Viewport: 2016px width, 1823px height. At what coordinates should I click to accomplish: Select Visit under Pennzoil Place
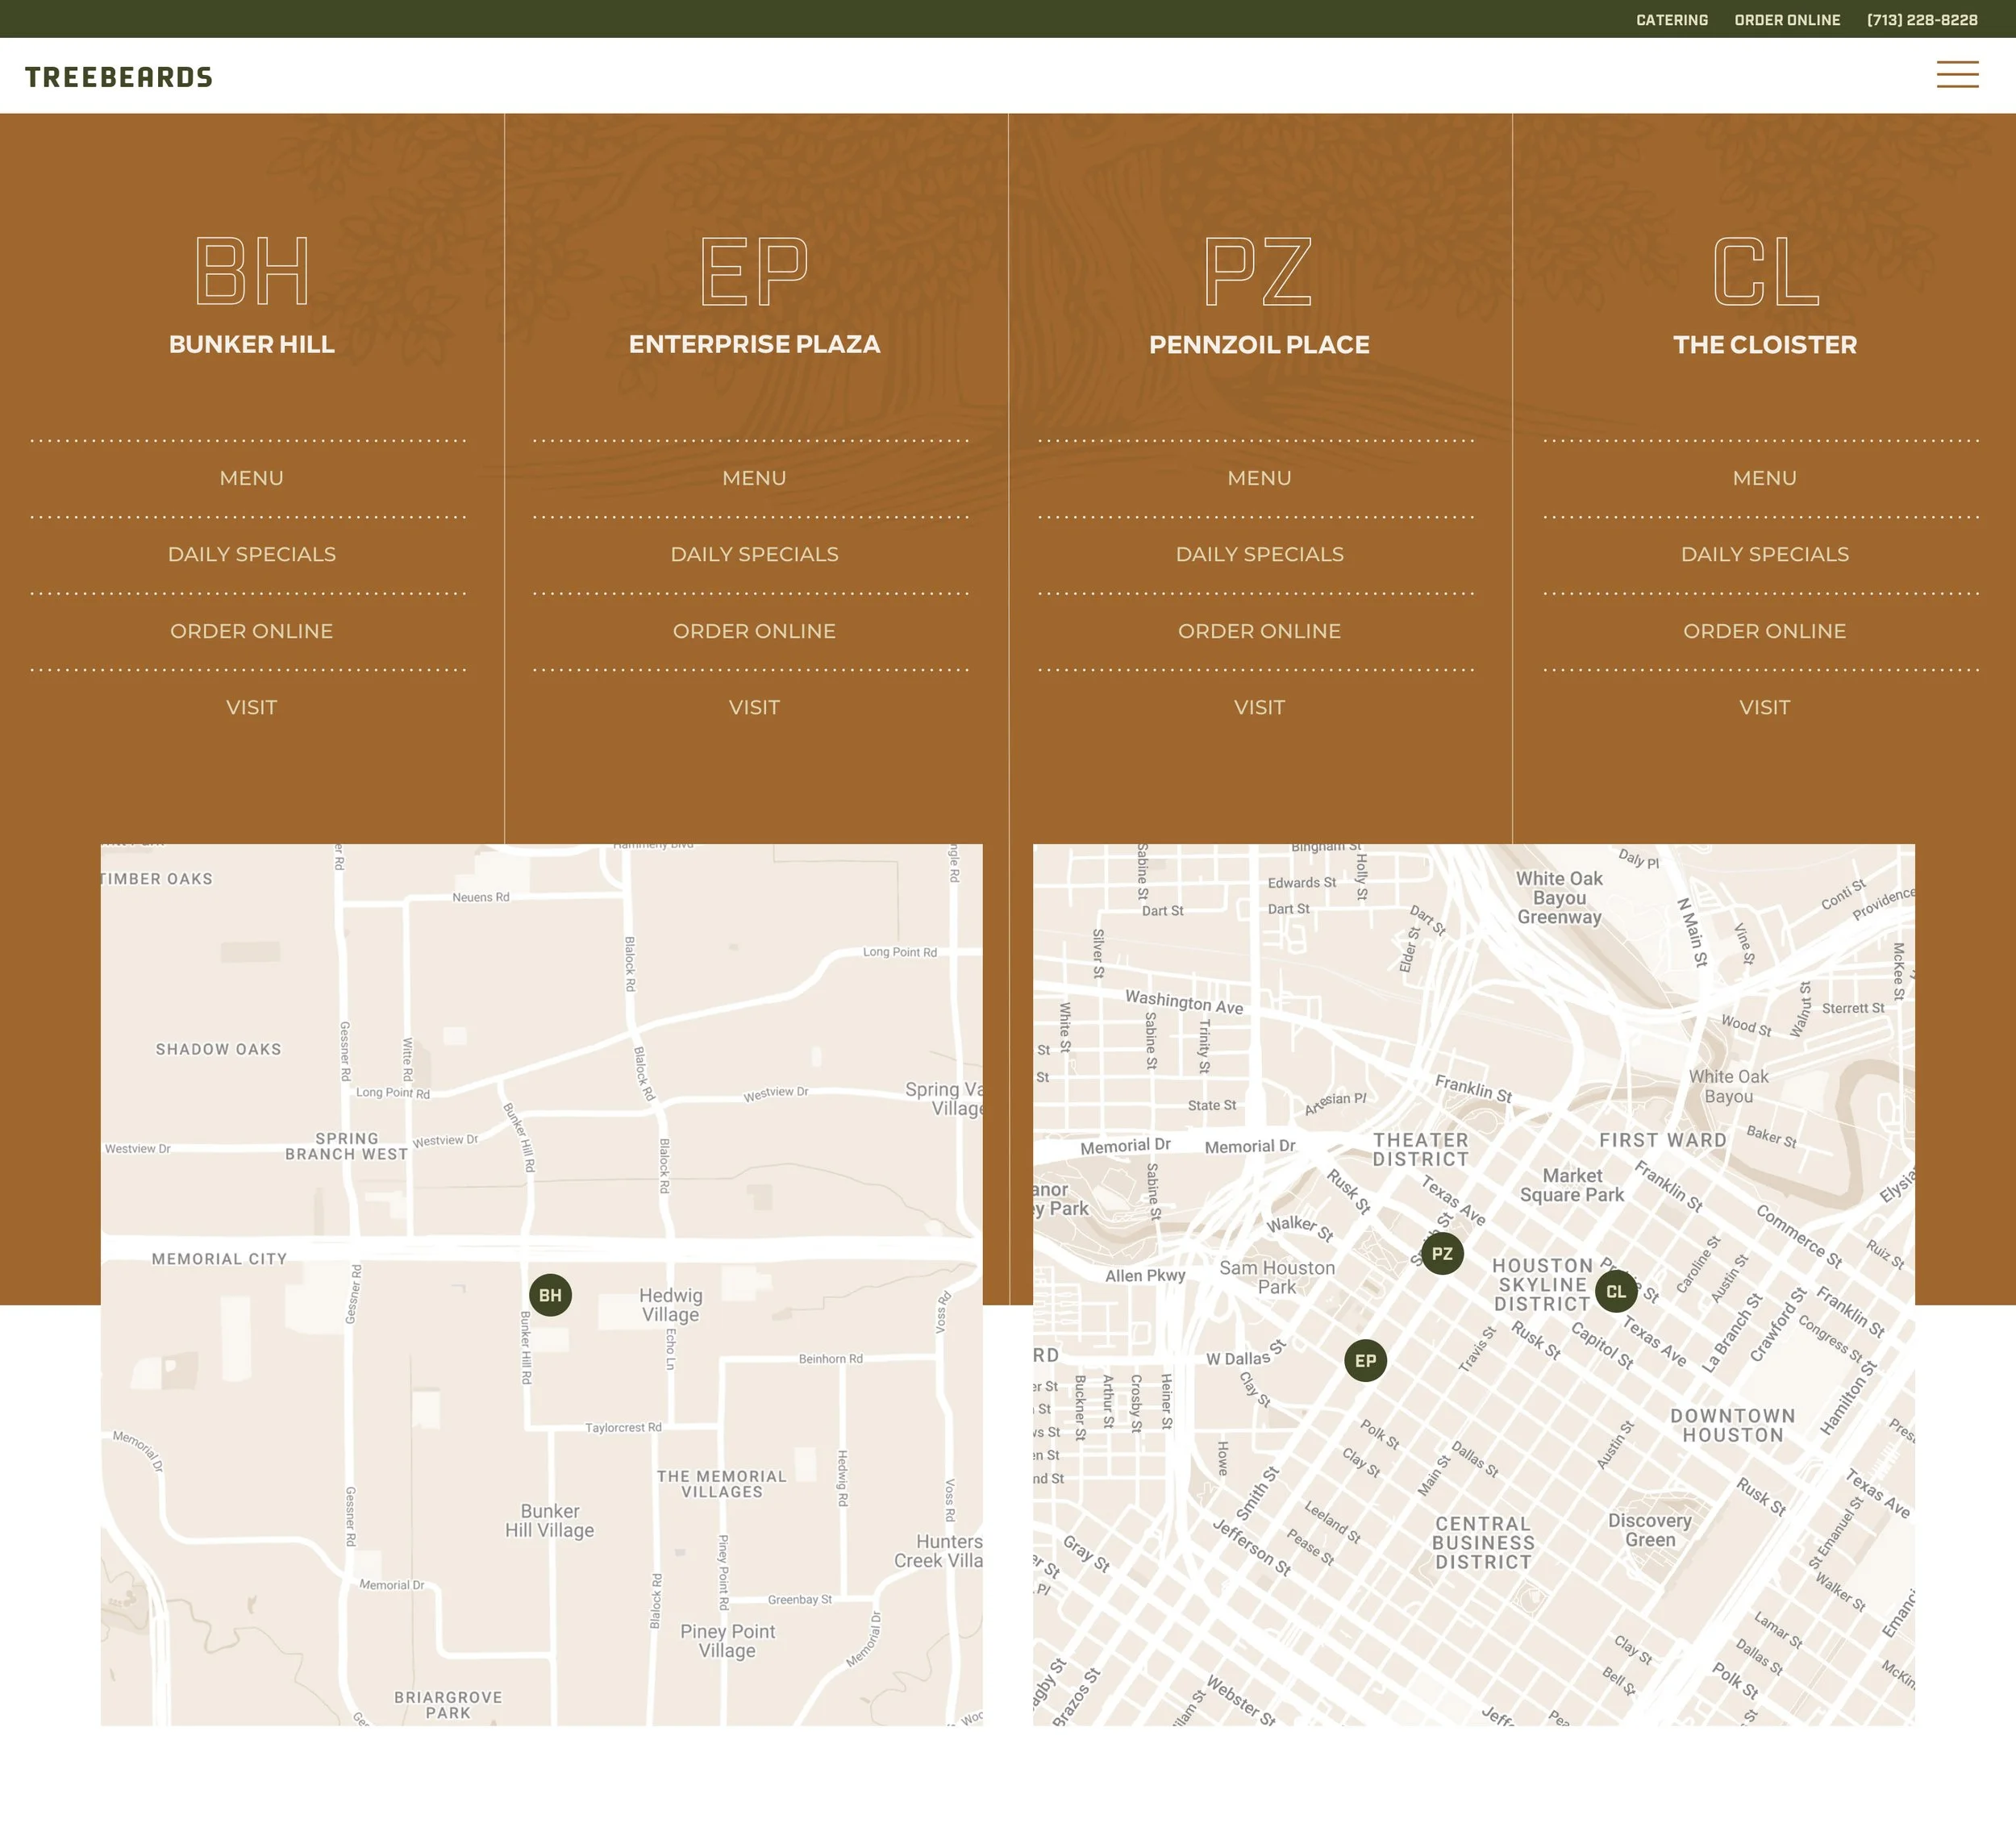1259,707
